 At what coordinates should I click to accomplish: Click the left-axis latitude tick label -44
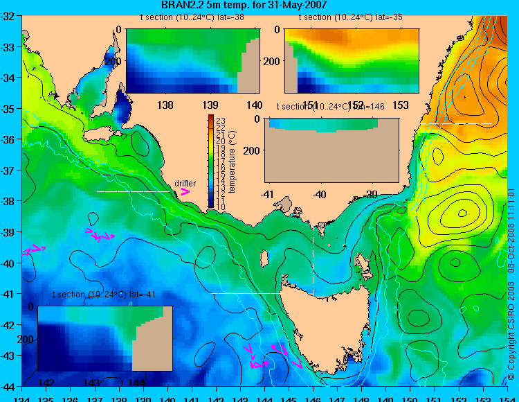(8, 386)
